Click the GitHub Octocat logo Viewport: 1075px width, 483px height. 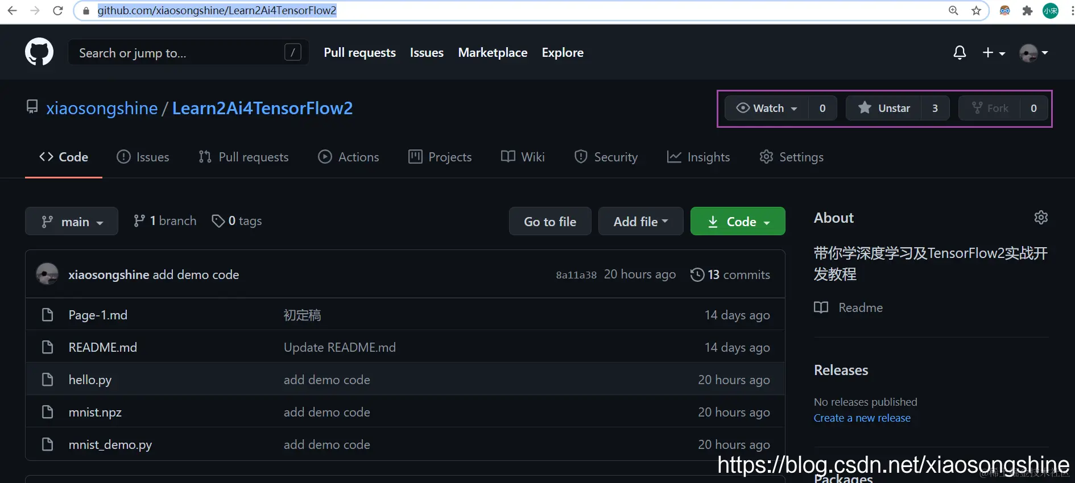(39, 52)
